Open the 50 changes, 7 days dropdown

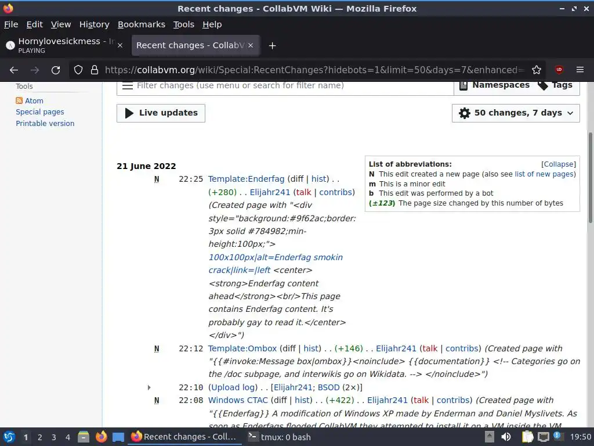516,113
